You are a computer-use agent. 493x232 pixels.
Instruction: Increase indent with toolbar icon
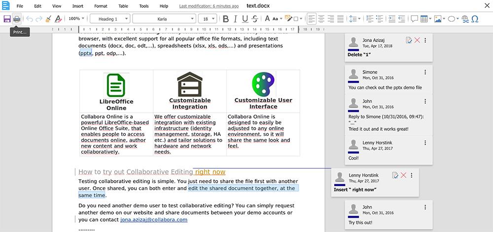click(392, 19)
